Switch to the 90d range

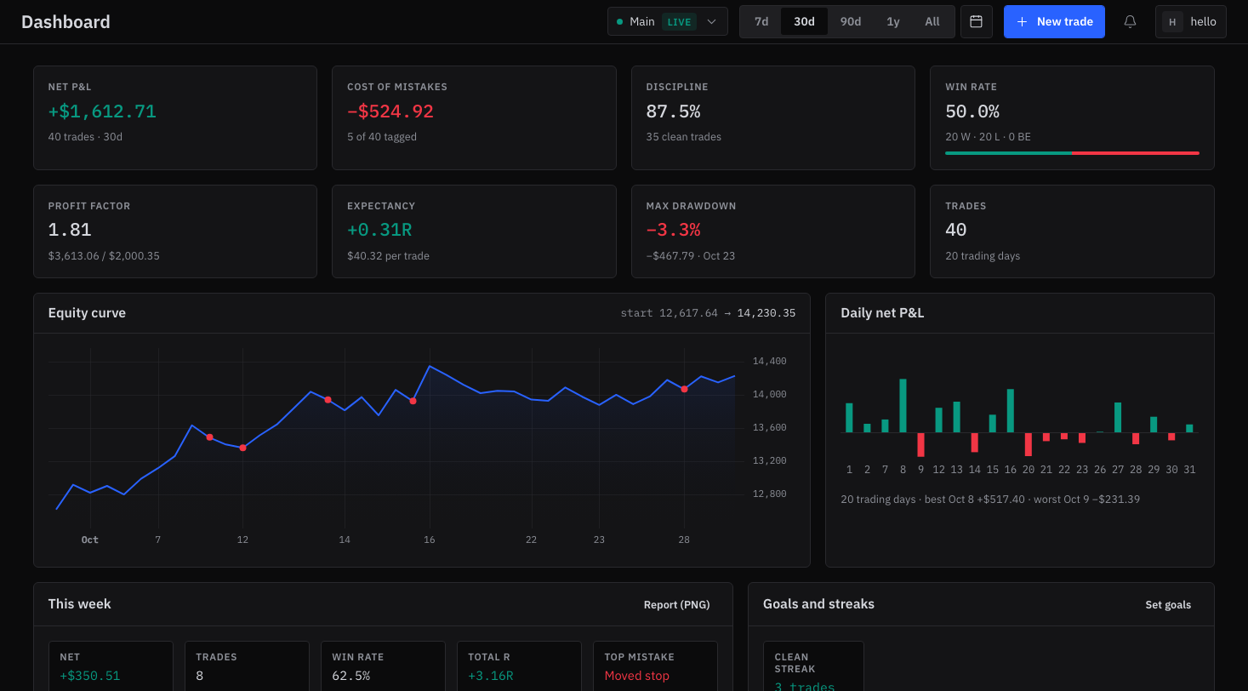pos(851,21)
